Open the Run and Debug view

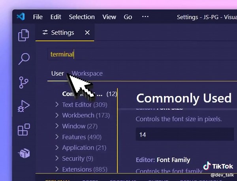[24, 106]
